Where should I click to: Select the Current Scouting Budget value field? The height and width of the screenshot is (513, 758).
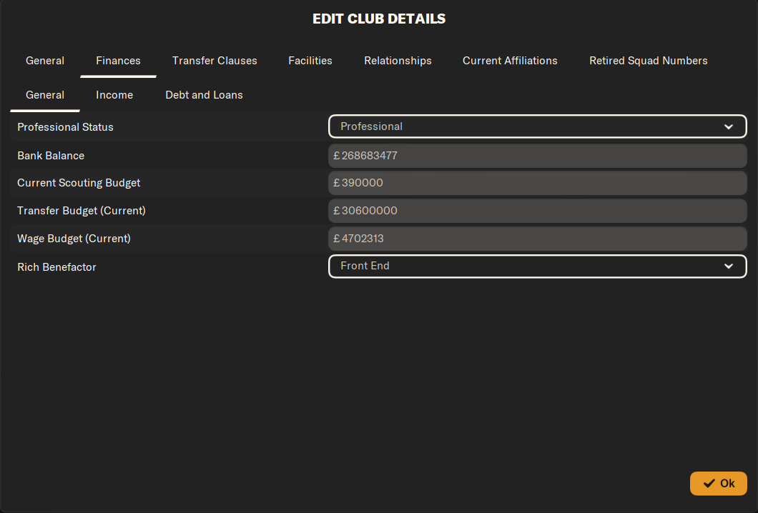click(537, 183)
